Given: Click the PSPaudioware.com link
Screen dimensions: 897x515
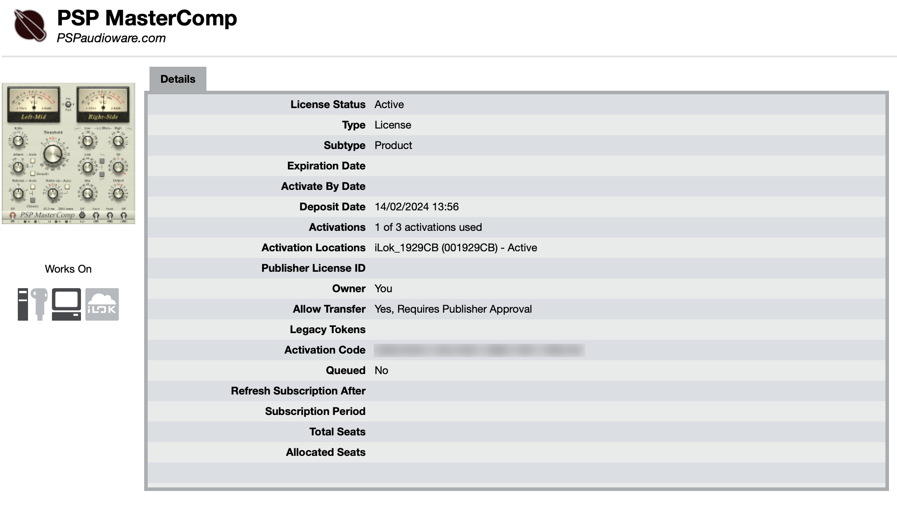Looking at the screenshot, I should [x=111, y=38].
